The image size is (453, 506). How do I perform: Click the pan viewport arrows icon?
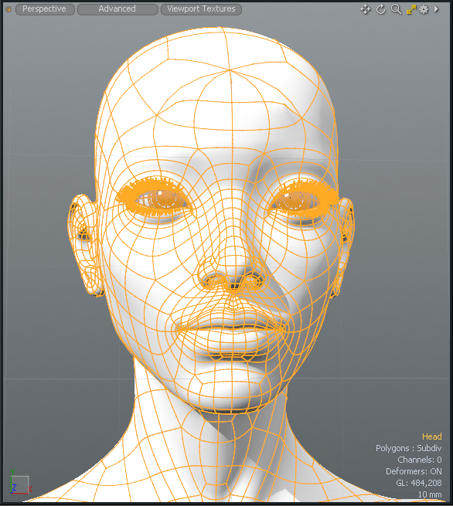[365, 9]
